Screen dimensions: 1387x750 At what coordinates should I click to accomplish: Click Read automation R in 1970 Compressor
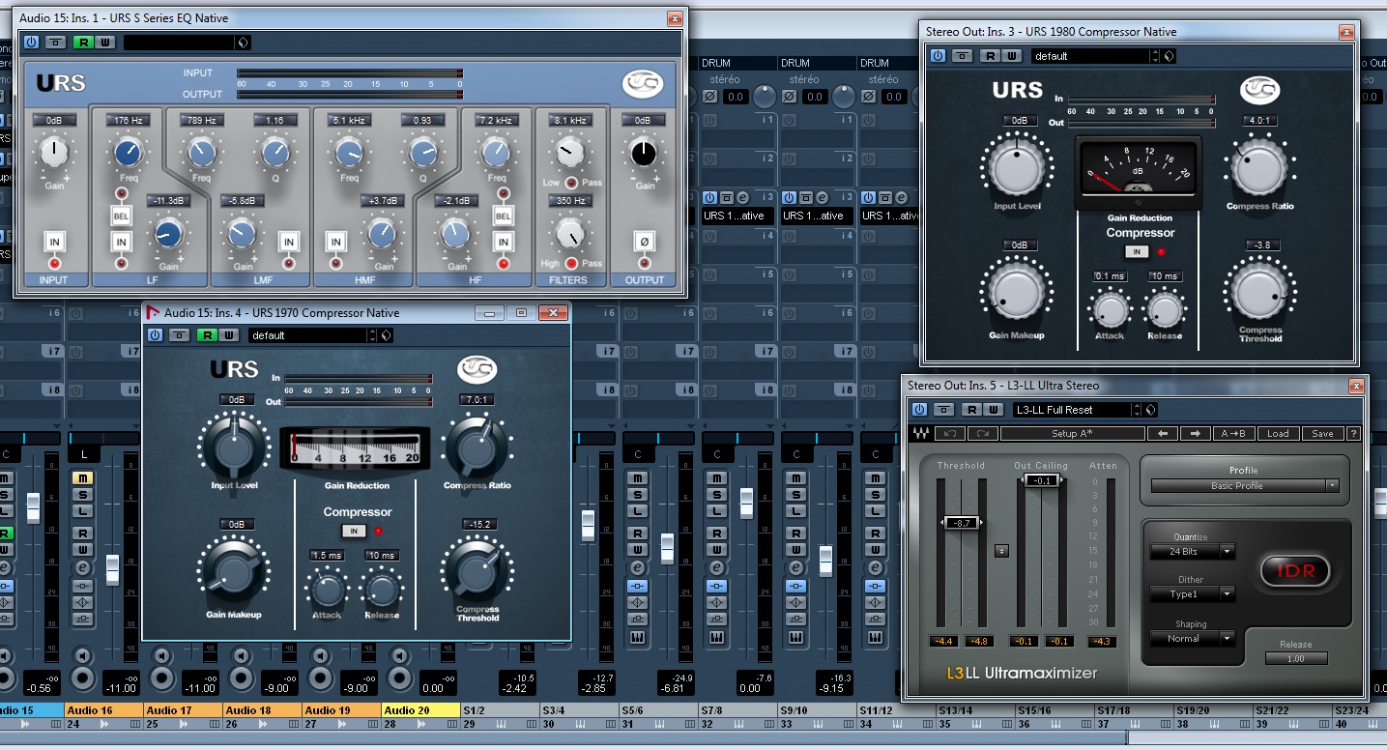pos(207,335)
